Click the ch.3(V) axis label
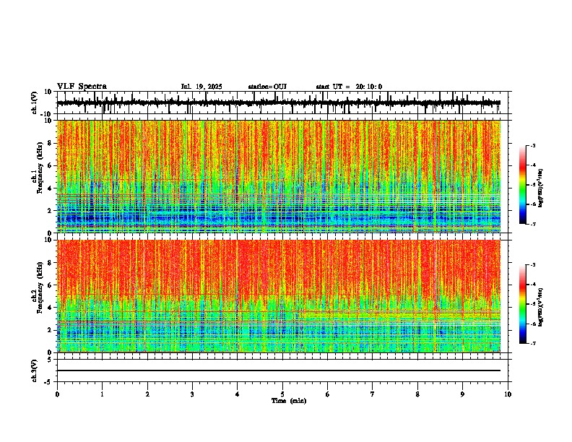The image size is (572, 442). click(x=35, y=370)
